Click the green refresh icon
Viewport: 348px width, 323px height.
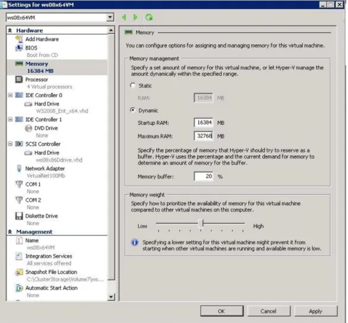click(149, 17)
